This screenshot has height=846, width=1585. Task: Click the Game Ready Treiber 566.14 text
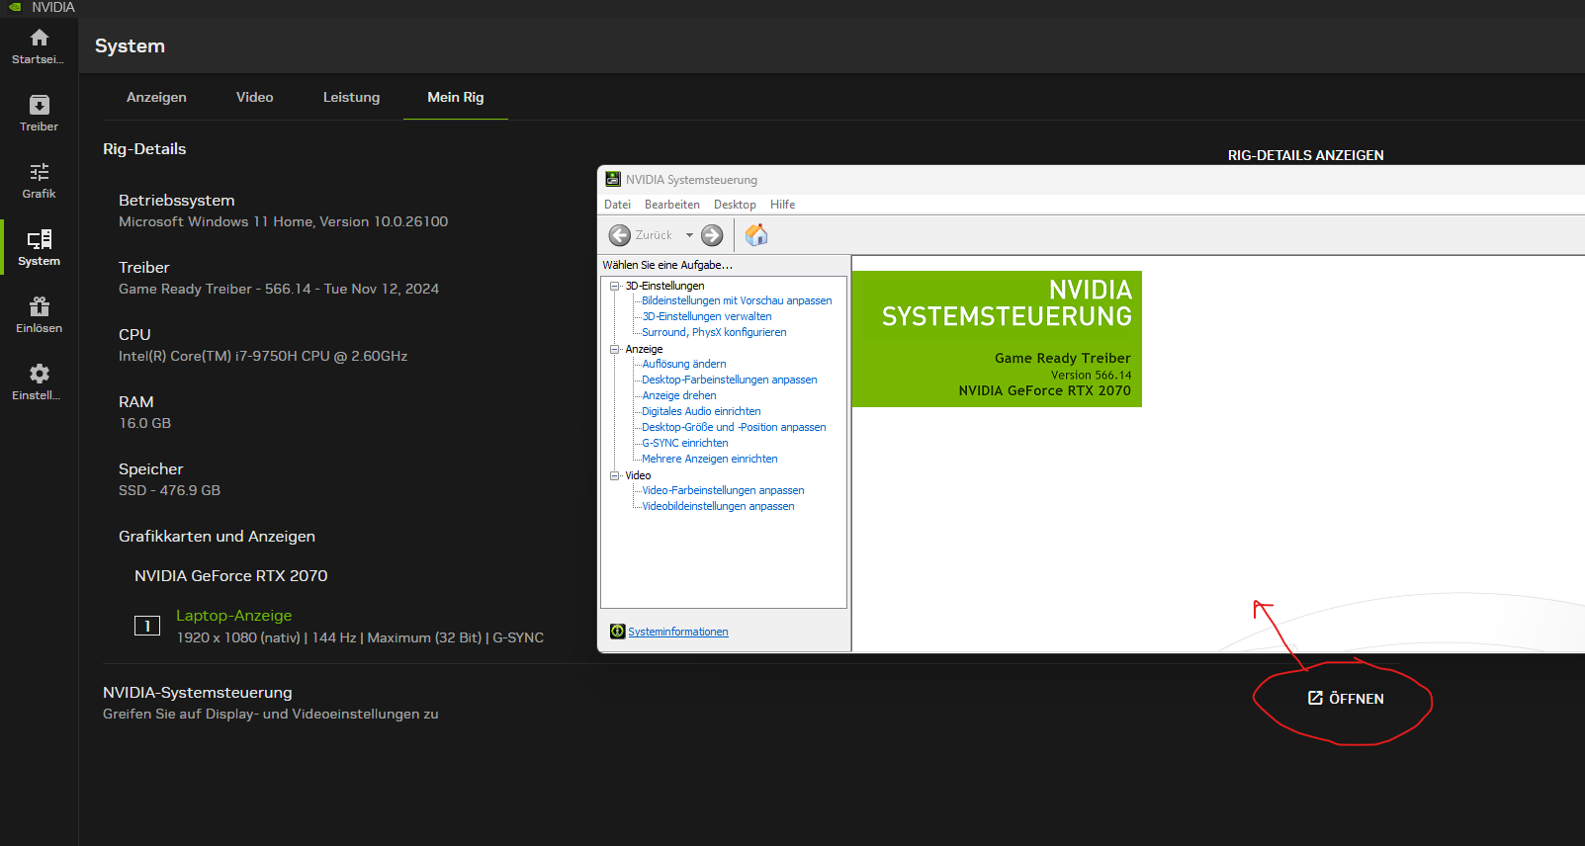click(x=279, y=289)
